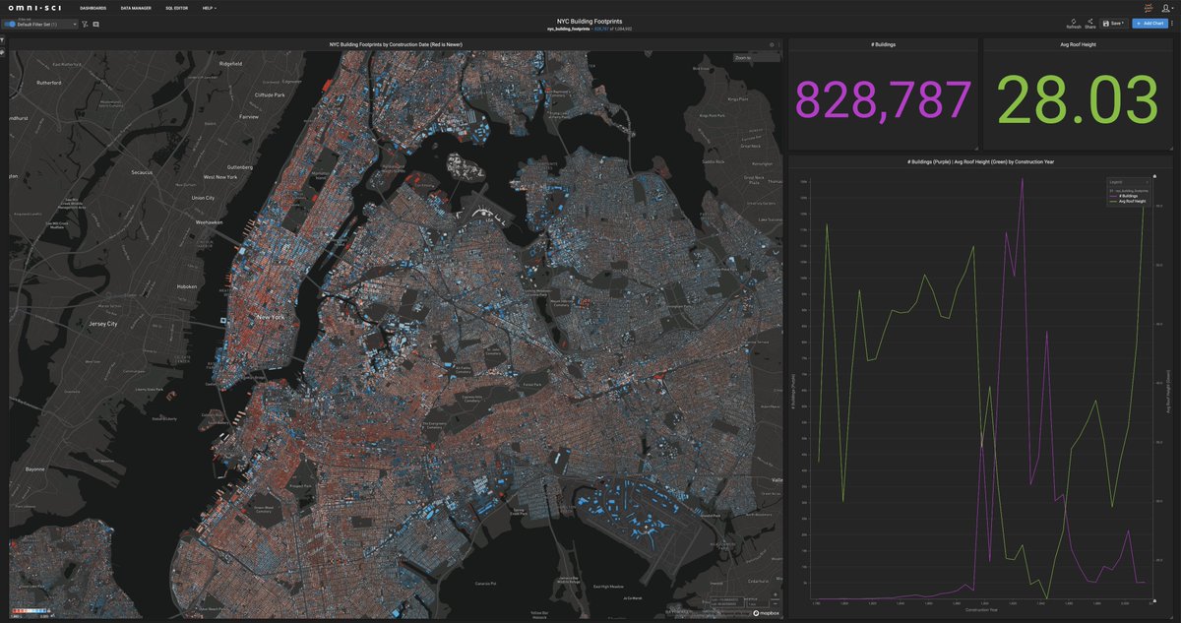
Task: Open the user account icon
Action: 1165,8
